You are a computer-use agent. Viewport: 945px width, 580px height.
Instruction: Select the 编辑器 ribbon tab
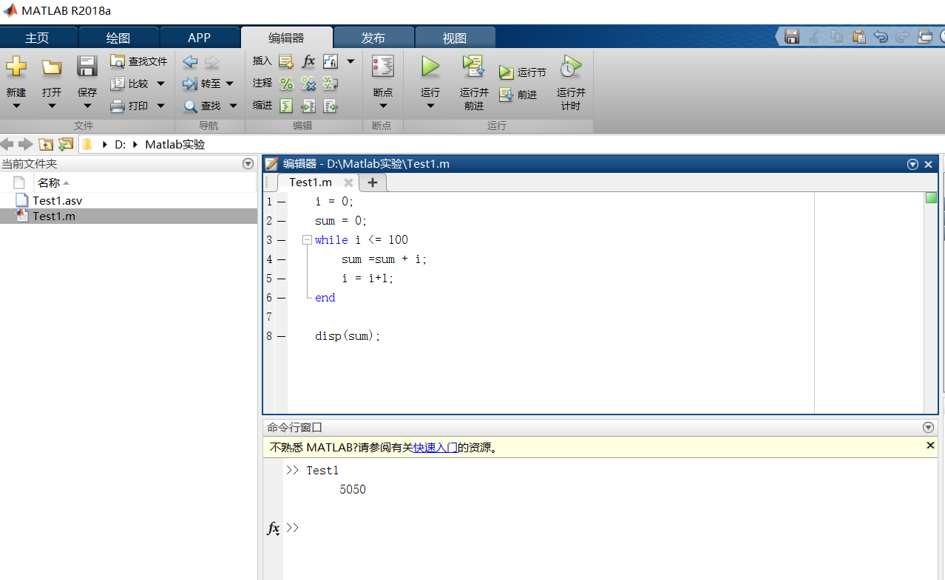point(286,38)
